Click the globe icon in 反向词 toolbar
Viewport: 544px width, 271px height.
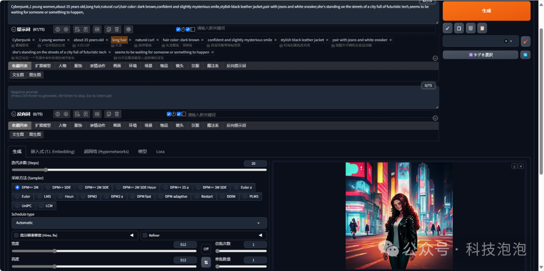[57, 114]
